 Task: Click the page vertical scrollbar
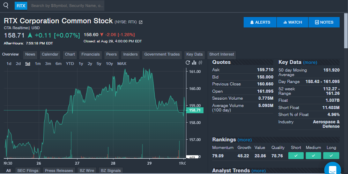(x=346, y=31)
